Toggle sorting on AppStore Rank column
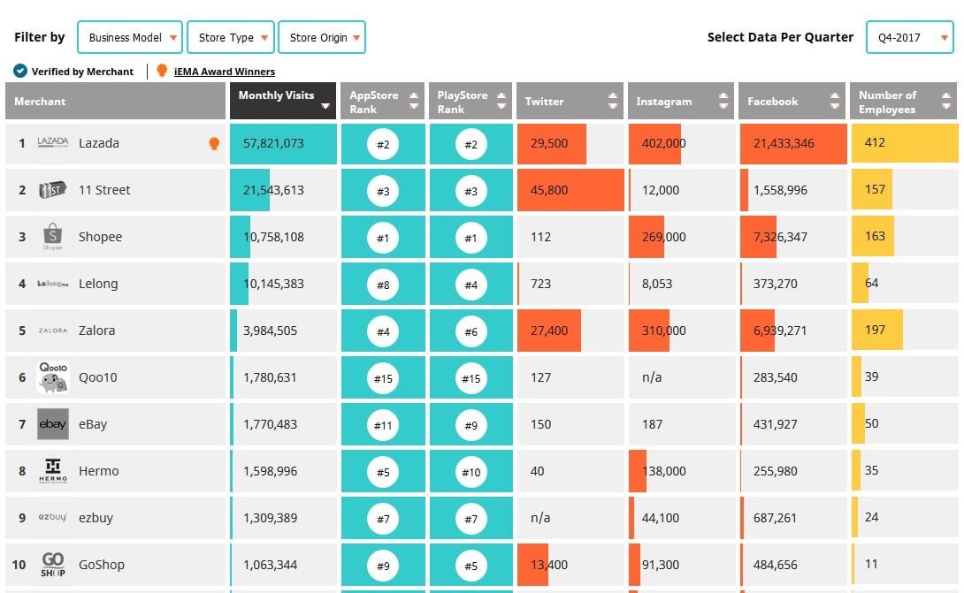This screenshot has width=964, height=593. click(382, 102)
